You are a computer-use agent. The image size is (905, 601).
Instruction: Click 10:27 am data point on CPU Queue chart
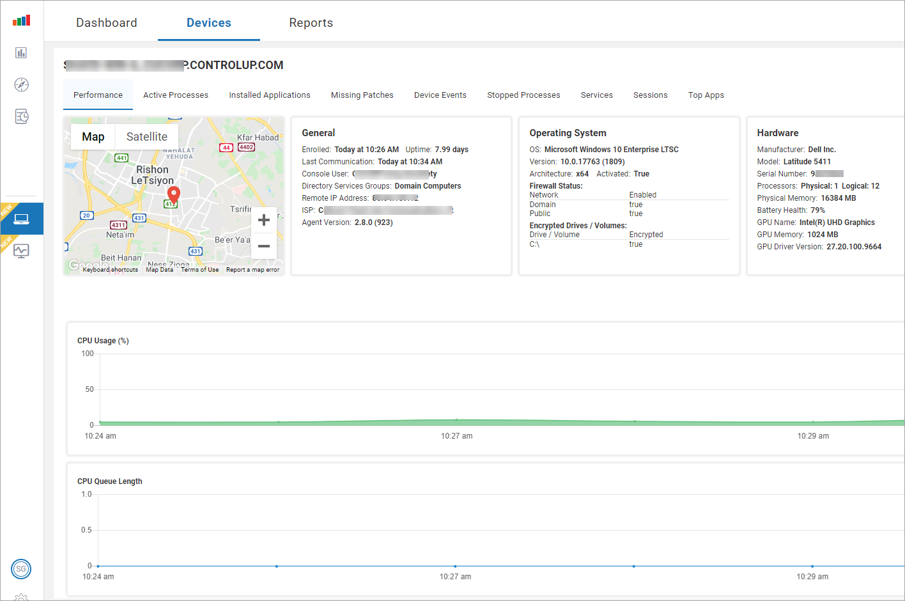455,566
